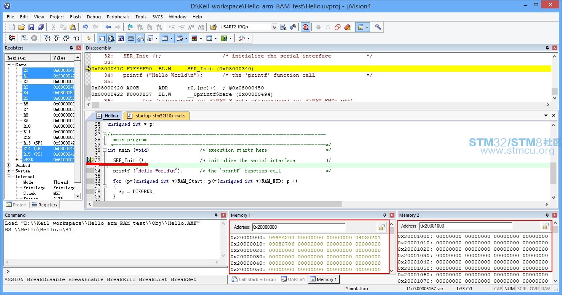Screen dimensions: 562x295
Task: Collapse the Internal register group
Action: point(9,176)
